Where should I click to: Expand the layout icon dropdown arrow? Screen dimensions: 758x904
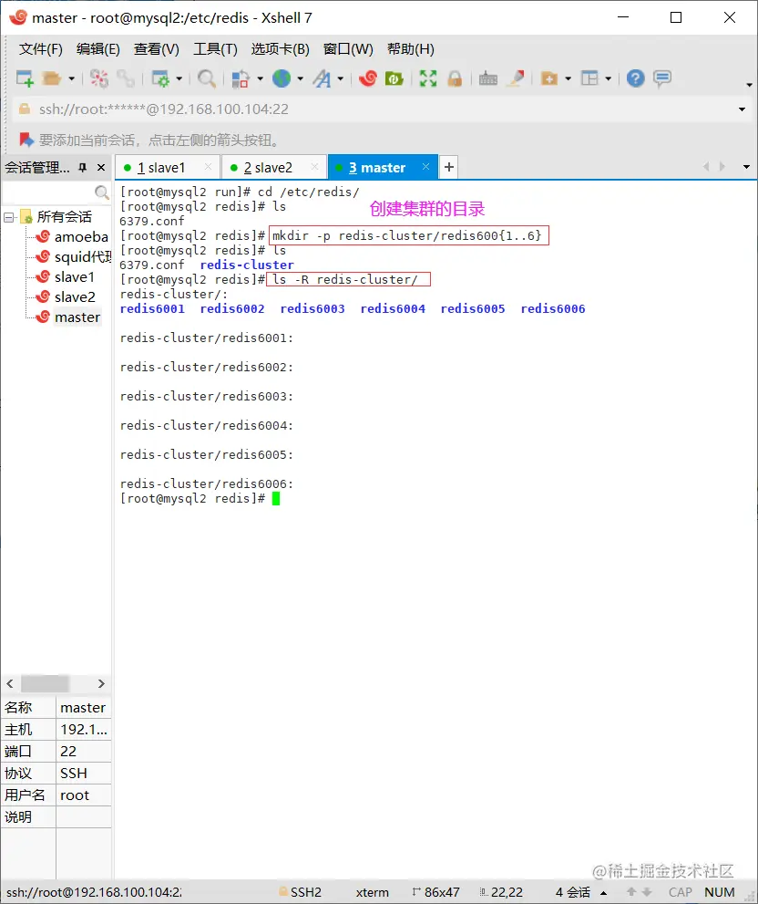coord(608,78)
